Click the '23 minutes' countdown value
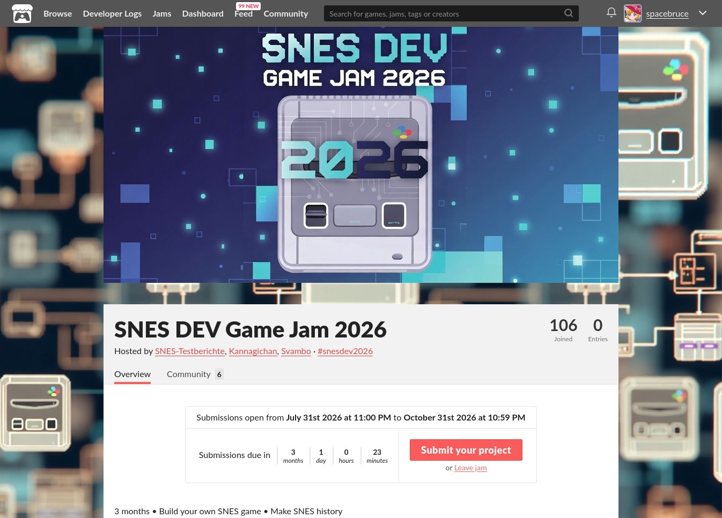 377,456
